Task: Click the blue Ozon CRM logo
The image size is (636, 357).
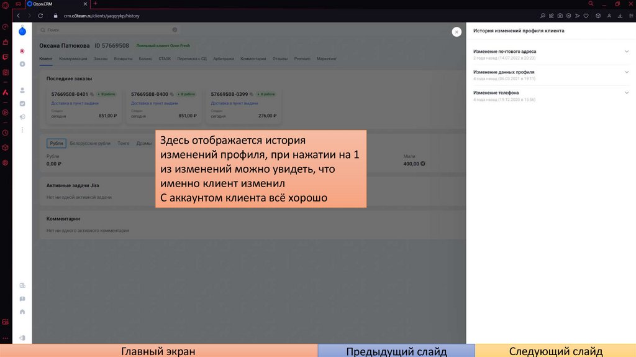Action: [22, 31]
